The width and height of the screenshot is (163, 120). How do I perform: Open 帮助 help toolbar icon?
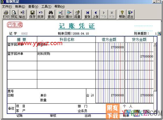(x=122, y=14)
